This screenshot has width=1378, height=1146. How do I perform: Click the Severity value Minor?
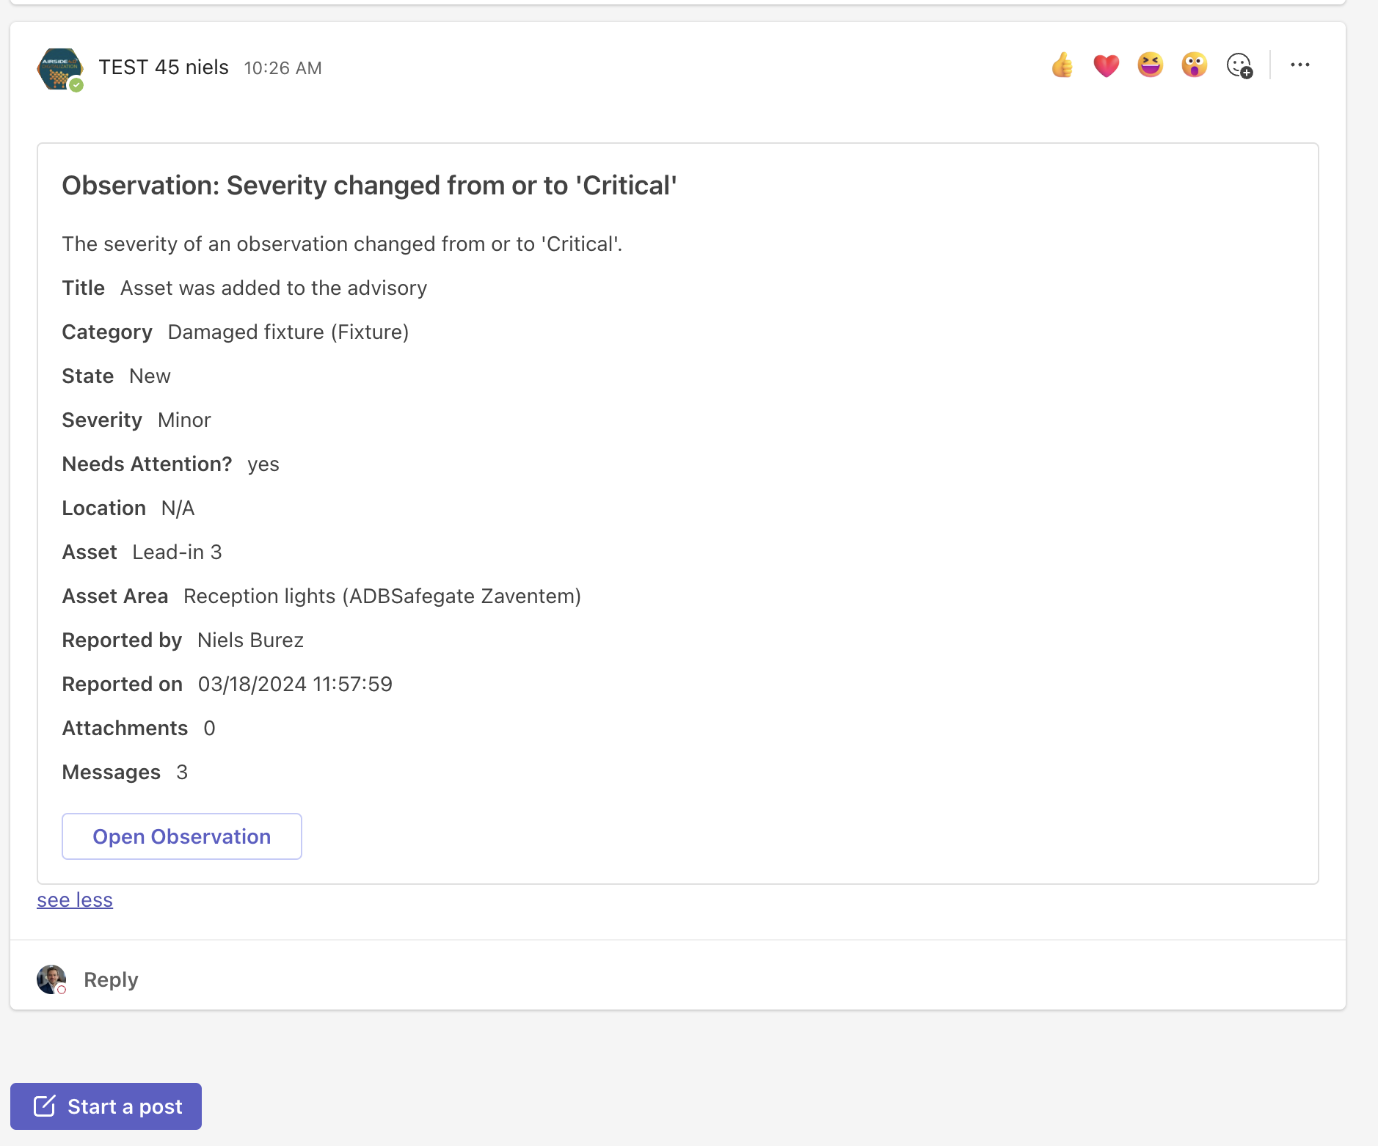click(184, 420)
